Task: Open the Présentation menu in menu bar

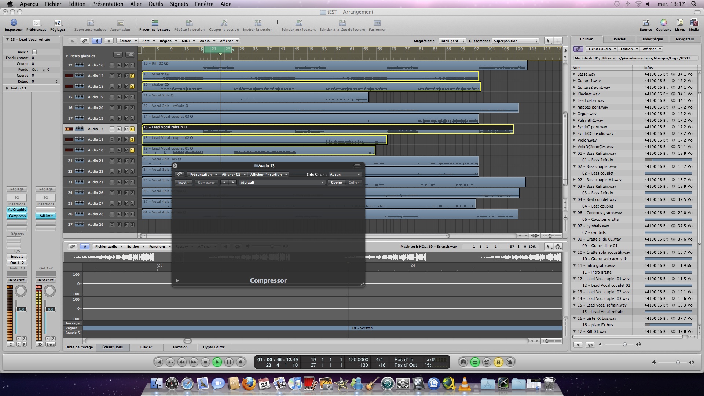Action: click(x=107, y=4)
